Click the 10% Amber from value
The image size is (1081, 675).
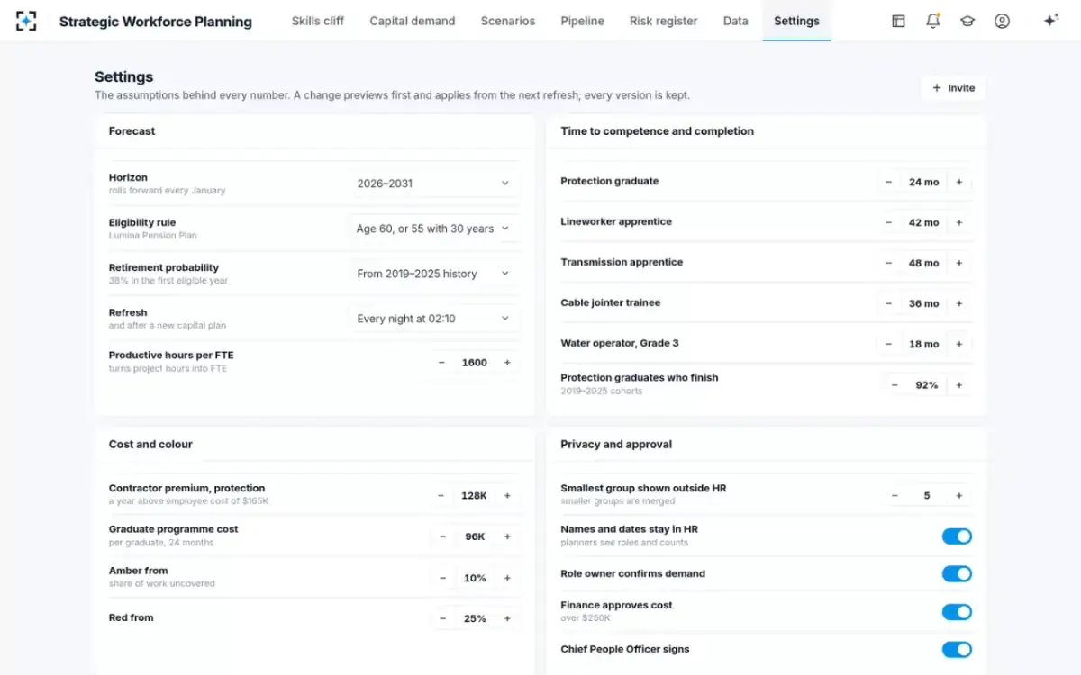475,578
